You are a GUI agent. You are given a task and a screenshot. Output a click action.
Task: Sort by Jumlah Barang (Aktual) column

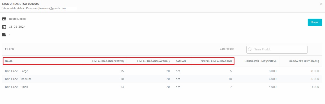(153, 61)
